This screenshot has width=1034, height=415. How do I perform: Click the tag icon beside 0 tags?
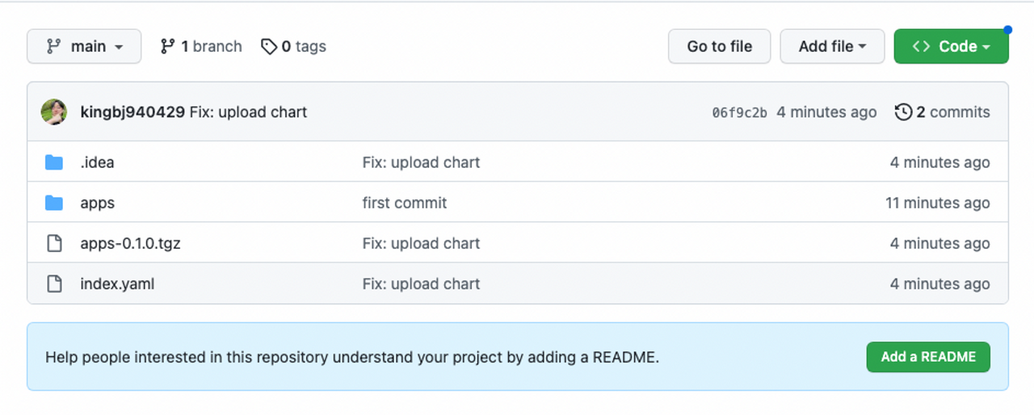point(269,47)
